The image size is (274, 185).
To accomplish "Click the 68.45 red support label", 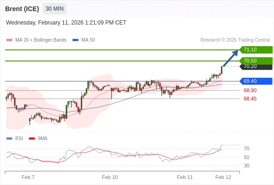I will click(250, 99).
